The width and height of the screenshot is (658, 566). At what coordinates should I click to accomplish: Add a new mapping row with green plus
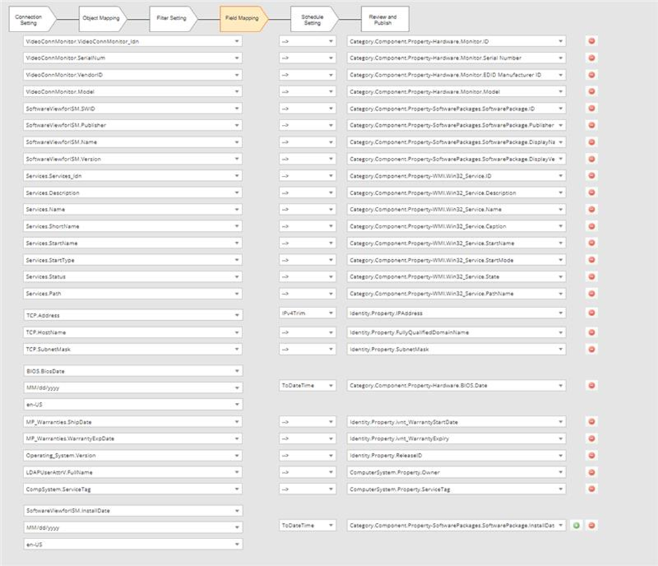click(576, 526)
